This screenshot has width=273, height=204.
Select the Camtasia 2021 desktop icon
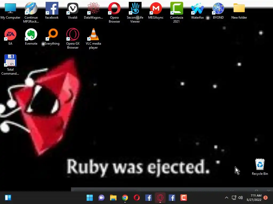[176, 12]
